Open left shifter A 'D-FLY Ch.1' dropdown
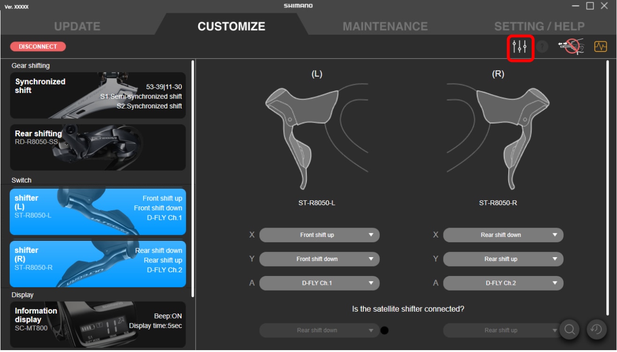617x352 pixels. point(319,283)
